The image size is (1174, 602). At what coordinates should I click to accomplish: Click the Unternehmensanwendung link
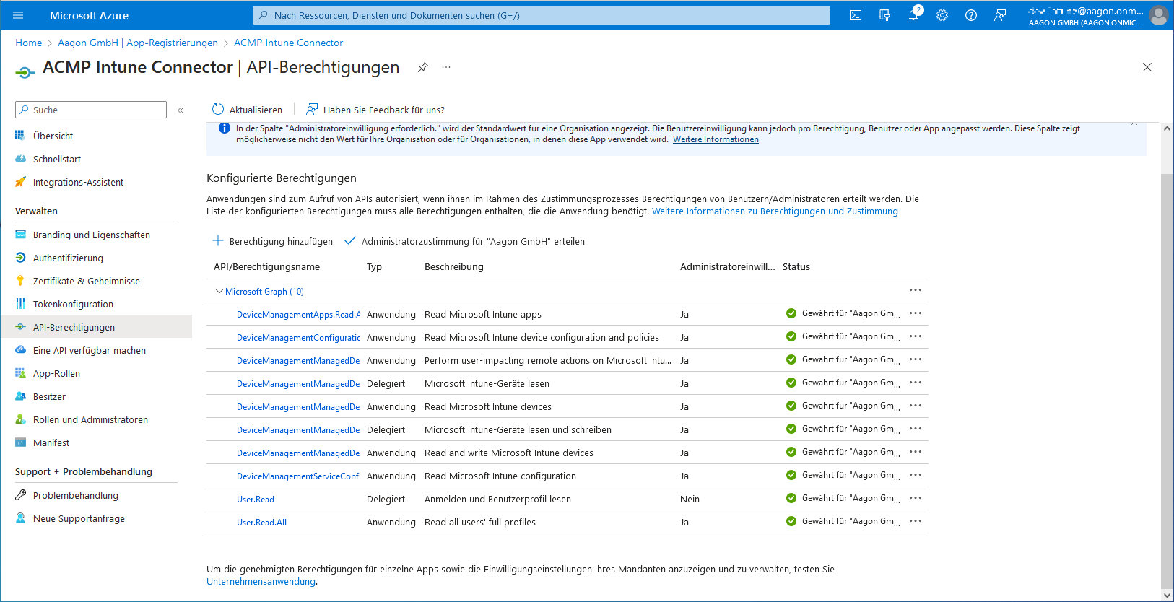pyautogui.click(x=261, y=582)
